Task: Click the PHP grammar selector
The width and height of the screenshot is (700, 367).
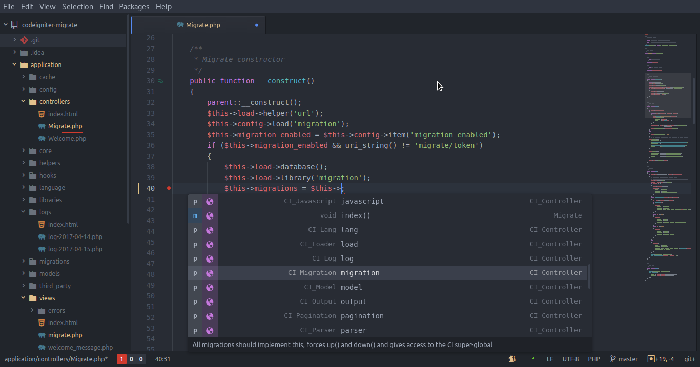Action: coord(593,359)
